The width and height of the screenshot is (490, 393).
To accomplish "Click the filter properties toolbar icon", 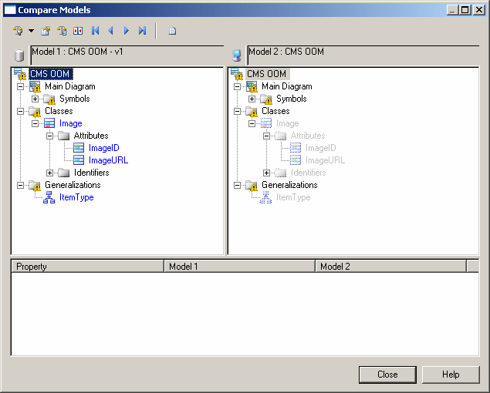I will tap(46, 31).
